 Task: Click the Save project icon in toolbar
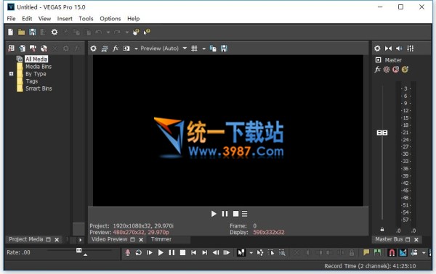click(x=33, y=32)
